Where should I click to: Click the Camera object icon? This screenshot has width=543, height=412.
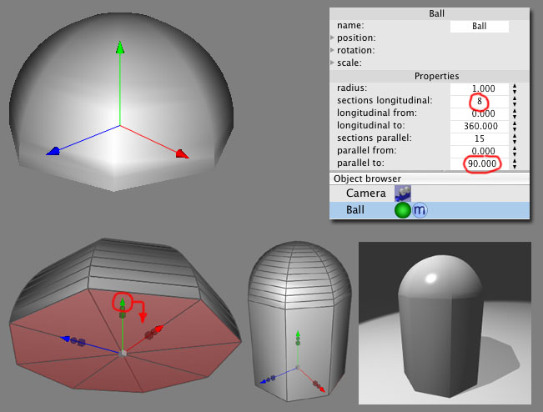coord(403,193)
